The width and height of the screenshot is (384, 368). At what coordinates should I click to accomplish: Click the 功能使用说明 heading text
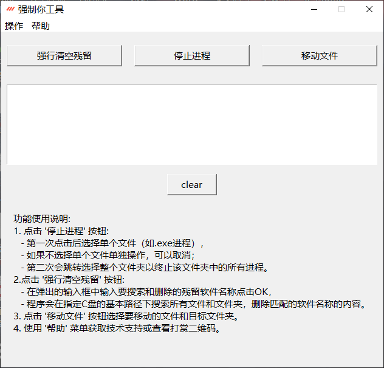[x=42, y=219]
